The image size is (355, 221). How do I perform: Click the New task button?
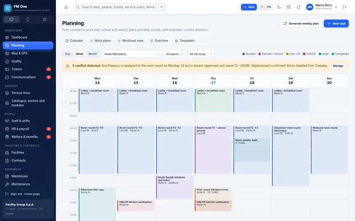click(336, 23)
